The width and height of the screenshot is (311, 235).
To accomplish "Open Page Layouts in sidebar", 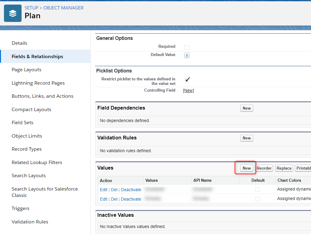I will pos(27,70).
